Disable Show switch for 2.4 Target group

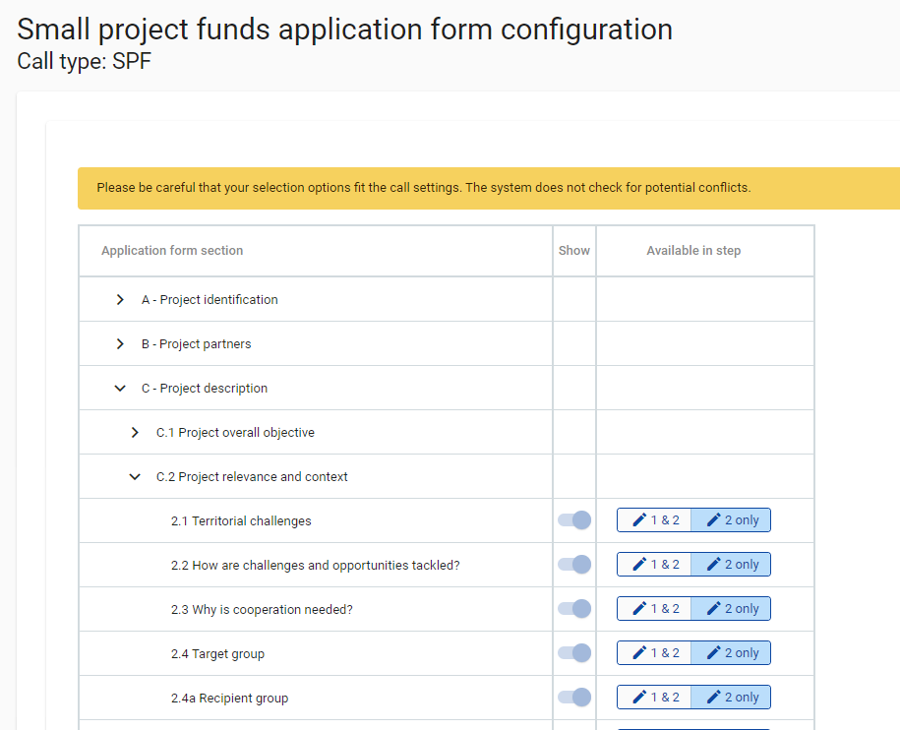tap(574, 653)
